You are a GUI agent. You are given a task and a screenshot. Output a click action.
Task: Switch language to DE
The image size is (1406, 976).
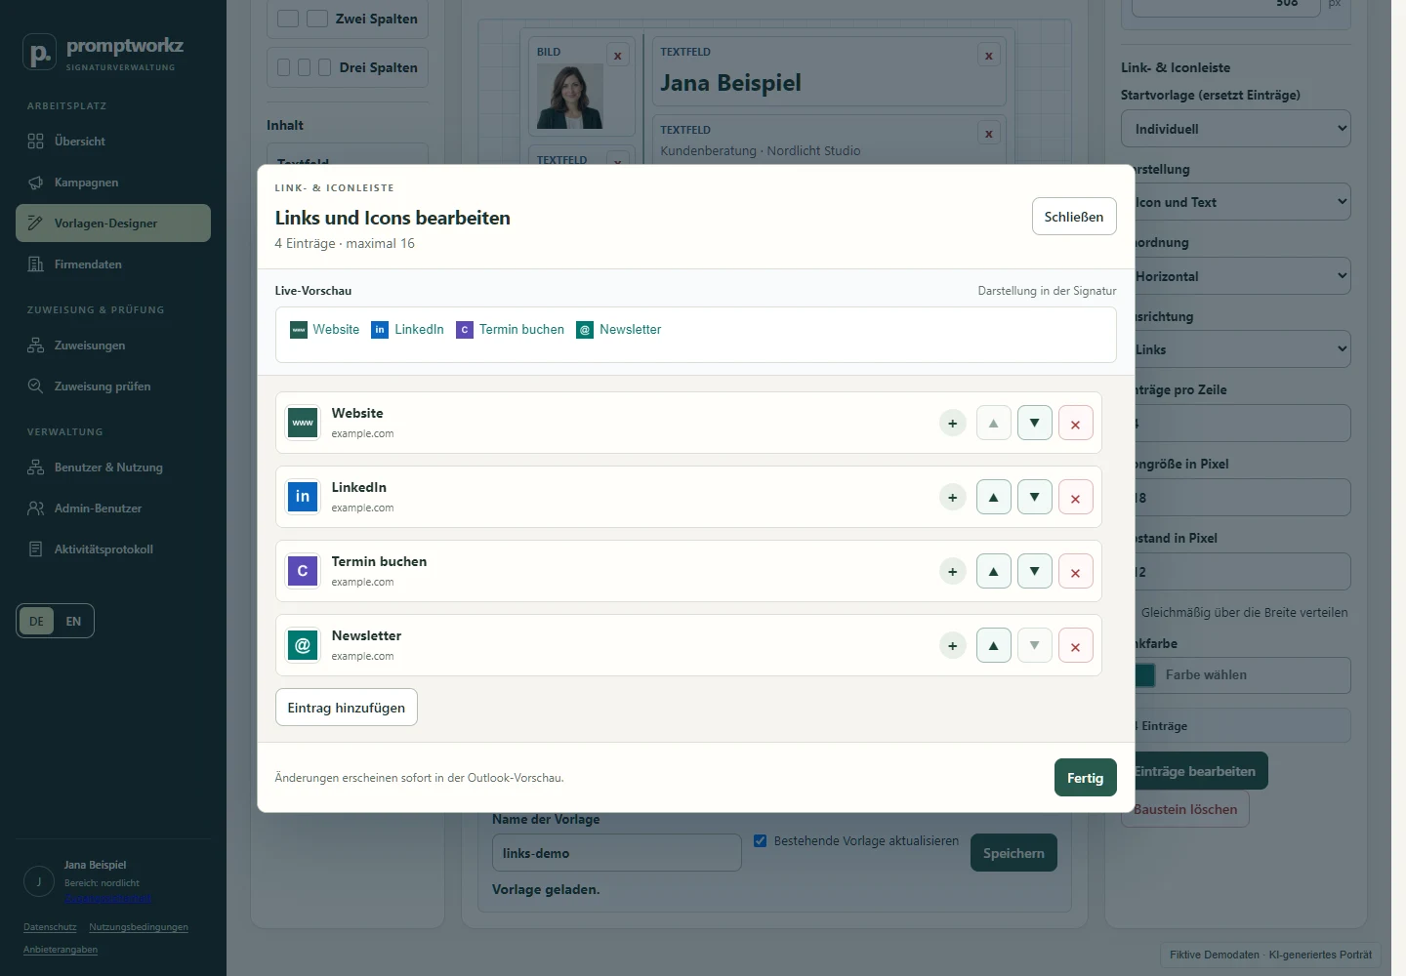click(x=36, y=621)
